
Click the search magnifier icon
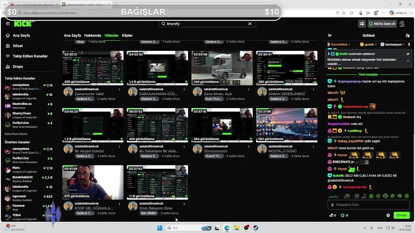(x=163, y=24)
